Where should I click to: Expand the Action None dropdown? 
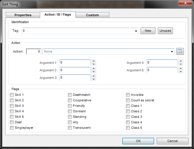[x=172, y=51]
